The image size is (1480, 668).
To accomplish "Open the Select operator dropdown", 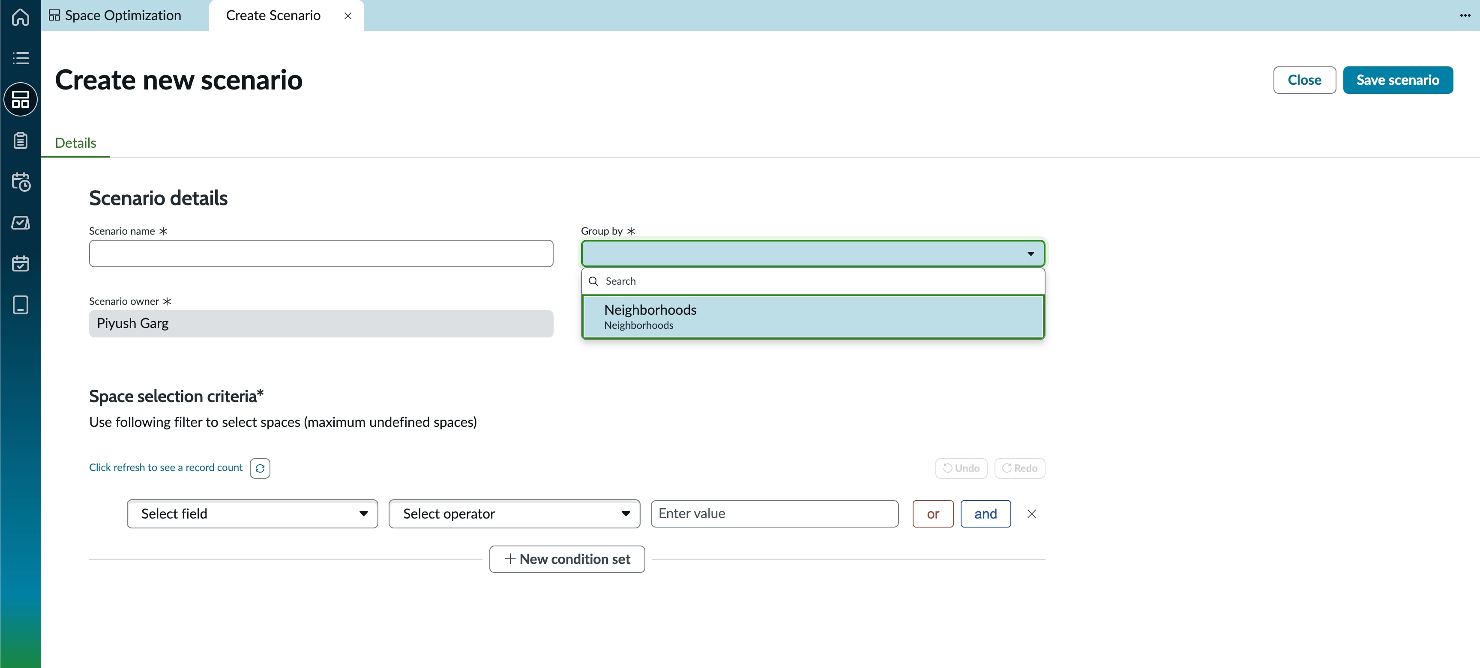I will [514, 514].
